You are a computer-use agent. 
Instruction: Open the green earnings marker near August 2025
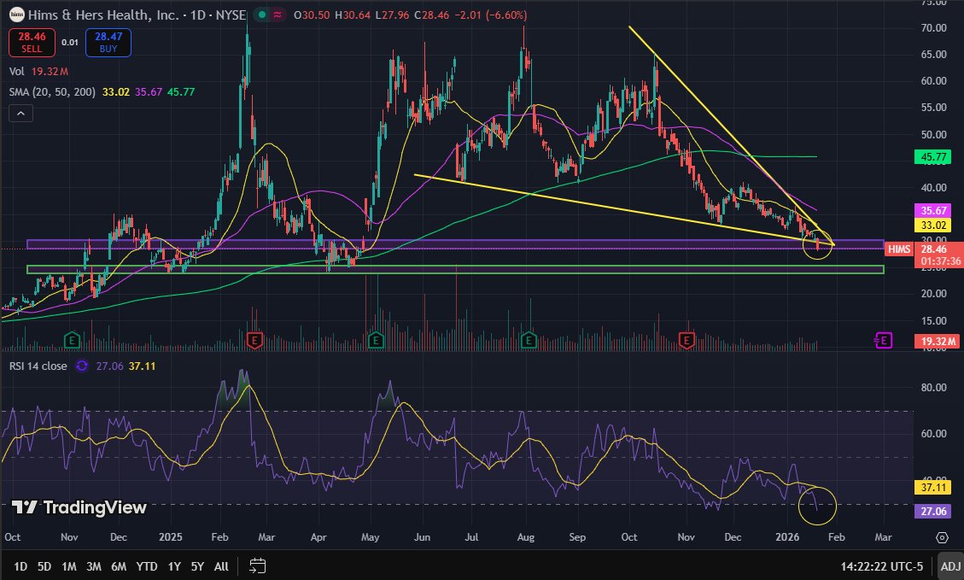pos(529,339)
